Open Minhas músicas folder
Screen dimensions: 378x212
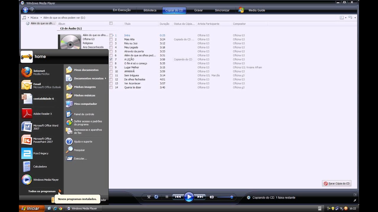pos(86,95)
